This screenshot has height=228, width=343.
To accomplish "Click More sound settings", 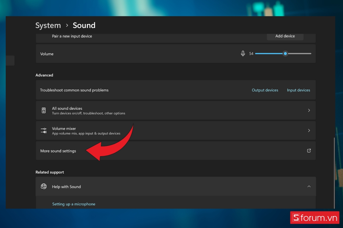I will 58,151.
